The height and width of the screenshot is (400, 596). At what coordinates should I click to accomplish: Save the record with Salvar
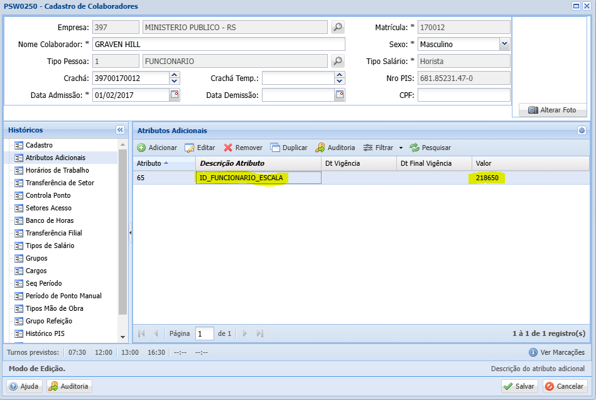[x=519, y=386]
